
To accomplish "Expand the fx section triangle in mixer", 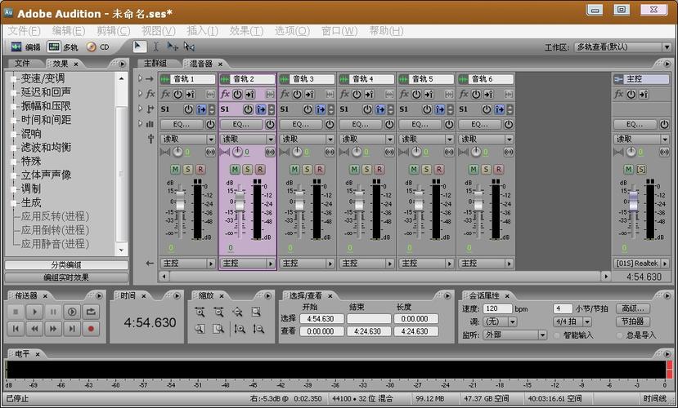I will point(140,93).
